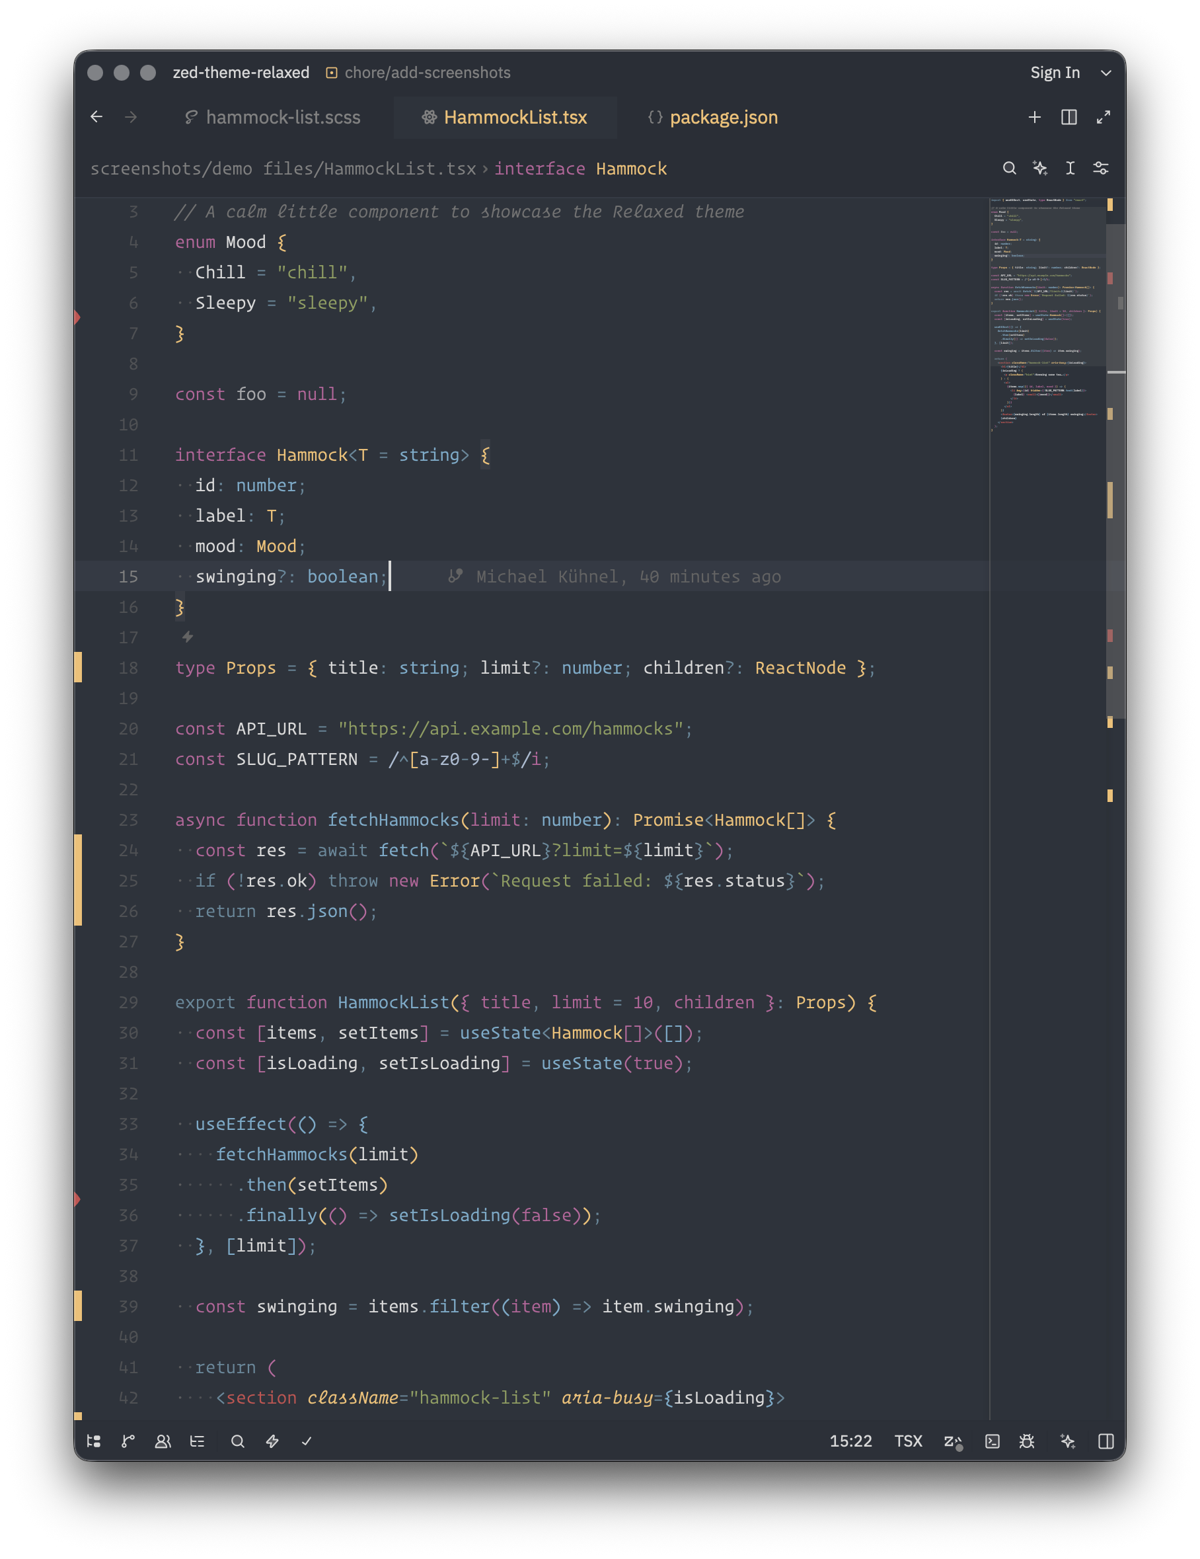1200x1559 pixels.
Task: Open zed-theme-relaxed project switcher
Action: click(241, 73)
